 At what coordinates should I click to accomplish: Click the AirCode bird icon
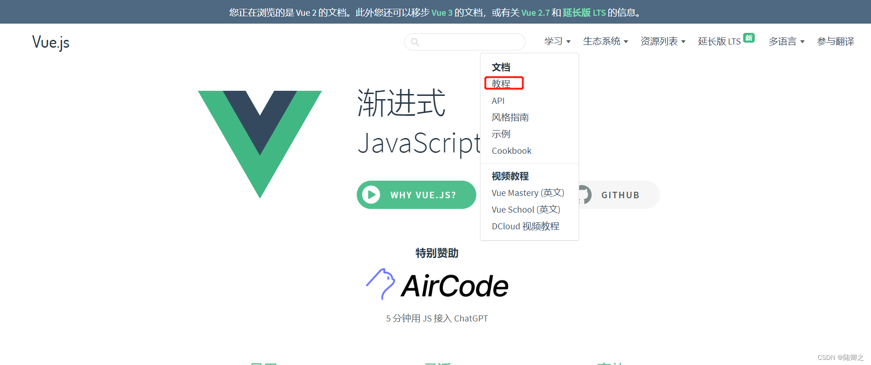tap(381, 284)
